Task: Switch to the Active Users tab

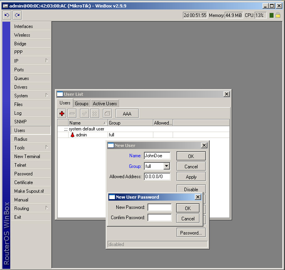Action: point(105,104)
